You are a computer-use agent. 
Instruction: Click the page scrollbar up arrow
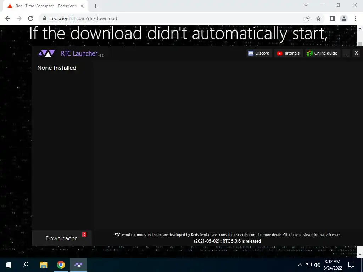pos(360,28)
